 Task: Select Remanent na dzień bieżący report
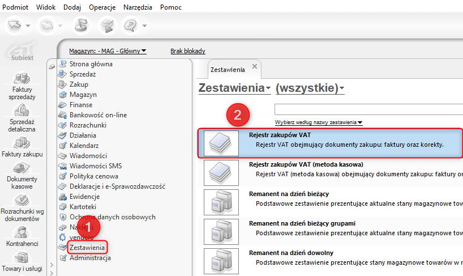tap(331, 202)
